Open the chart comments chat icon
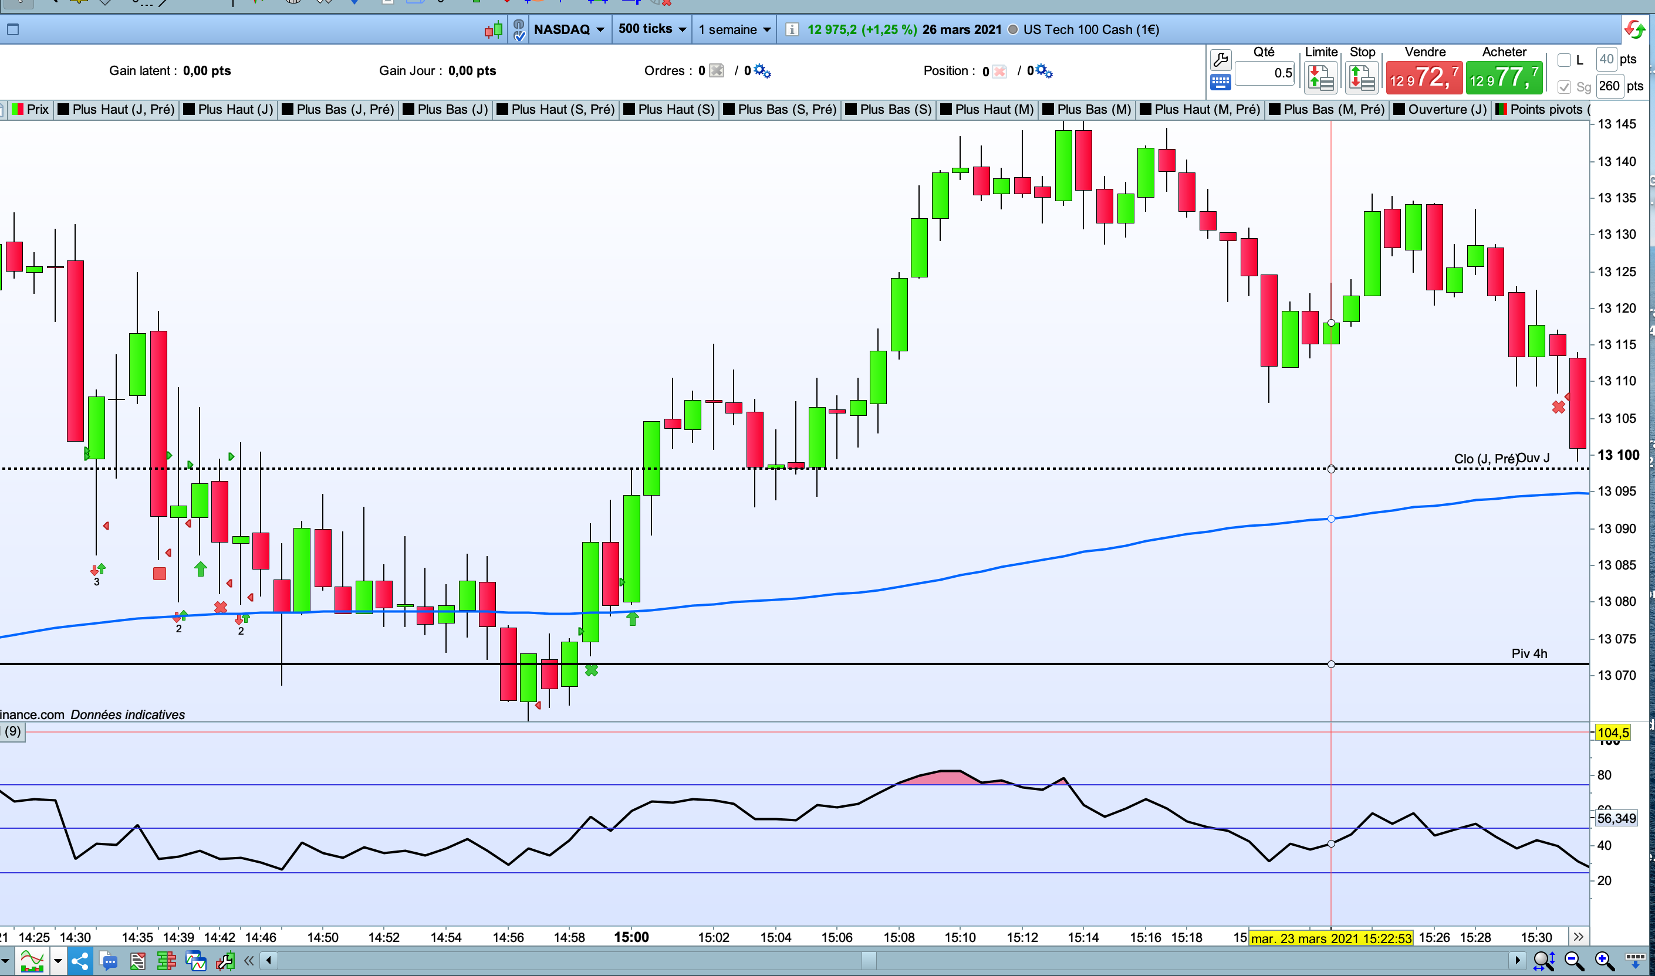1655x976 pixels. [109, 961]
